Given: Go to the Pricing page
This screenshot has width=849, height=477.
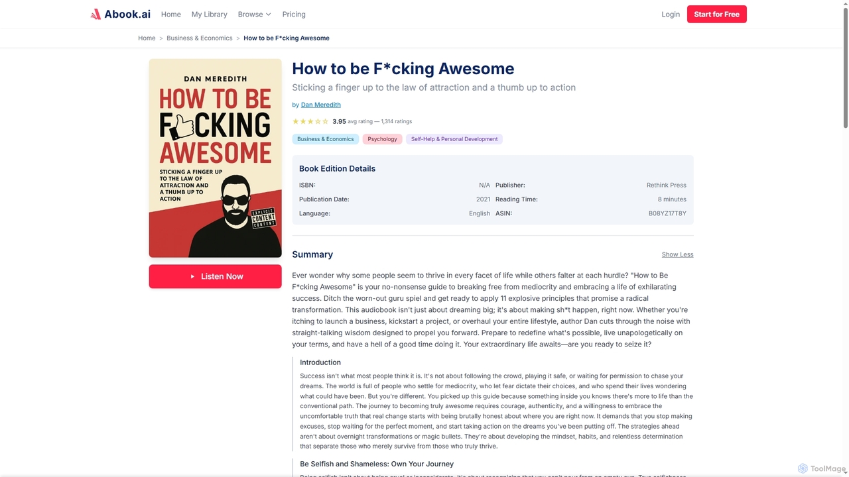Looking at the screenshot, I should pyautogui.click(x=294, y=14).
